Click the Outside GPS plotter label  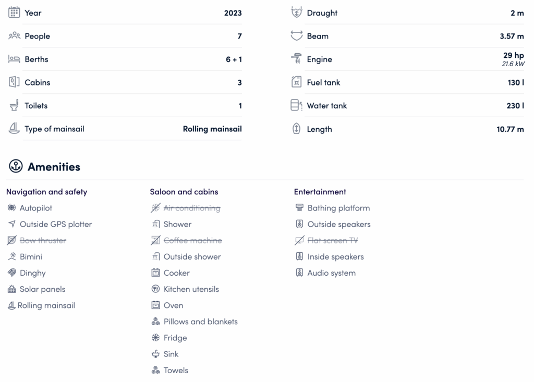click(55, 224)
